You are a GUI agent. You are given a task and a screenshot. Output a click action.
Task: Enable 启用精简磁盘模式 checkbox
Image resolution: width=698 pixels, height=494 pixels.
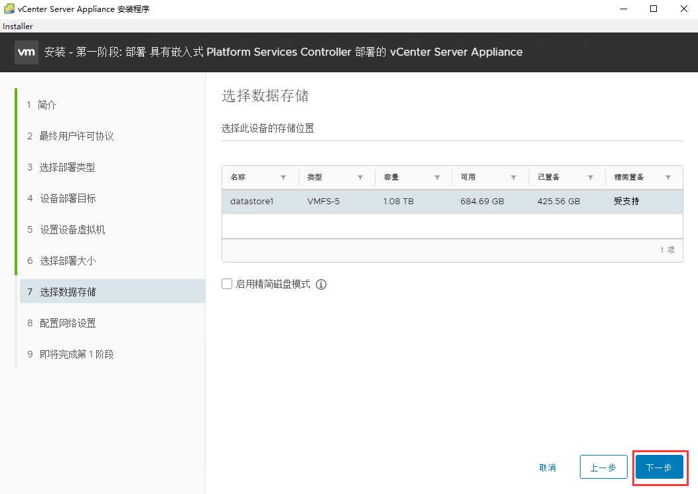(227, 284)
